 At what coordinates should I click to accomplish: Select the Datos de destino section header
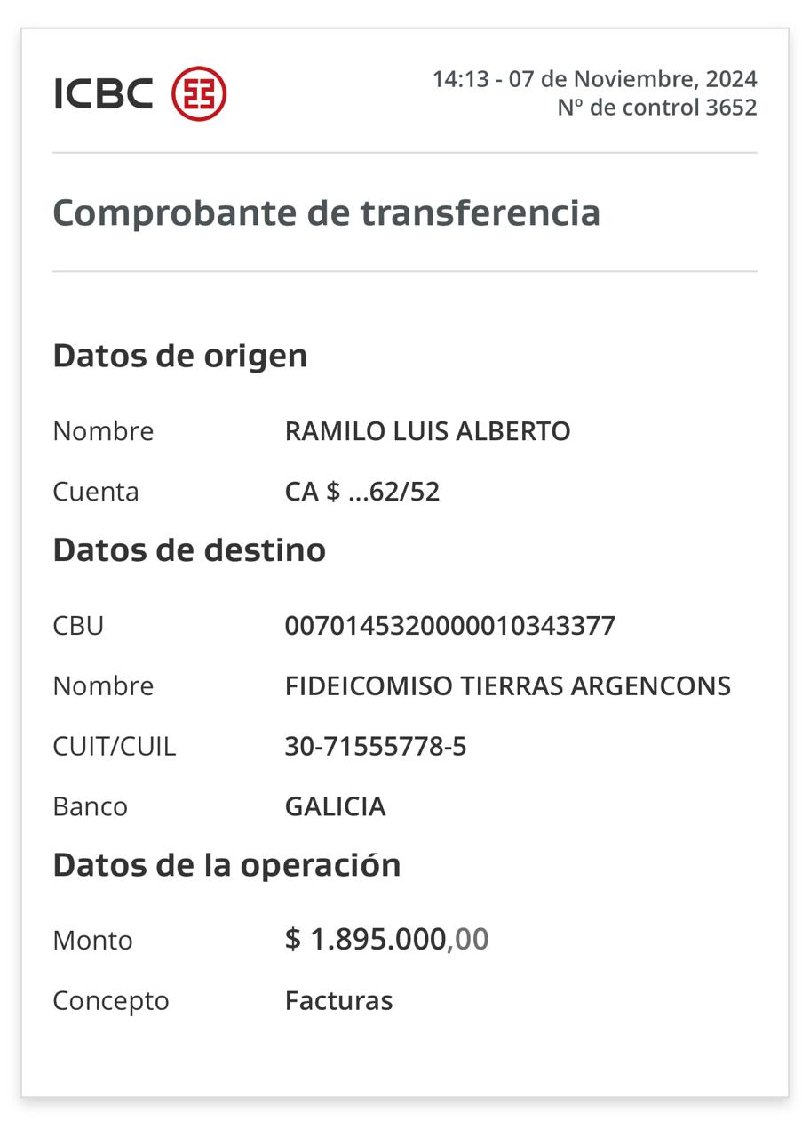189,549
